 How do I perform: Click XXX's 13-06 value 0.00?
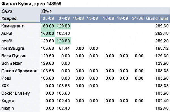(94, 86)
